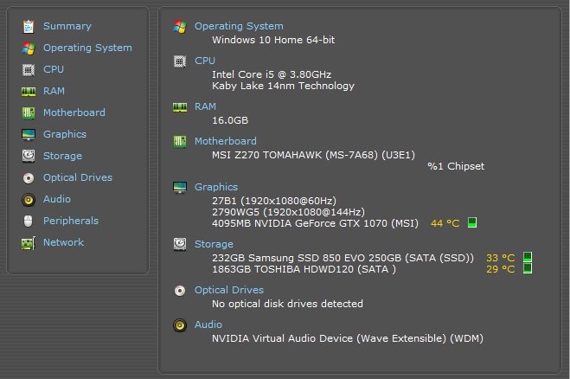Click the Graphics monitor icon in sidebar
The width and height of the screenshot is (570, 379).
29,134
